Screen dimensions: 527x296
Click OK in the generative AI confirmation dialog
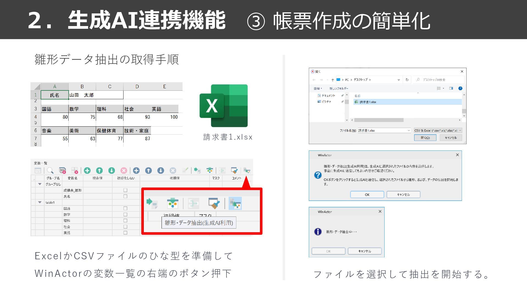click(367, 195)
